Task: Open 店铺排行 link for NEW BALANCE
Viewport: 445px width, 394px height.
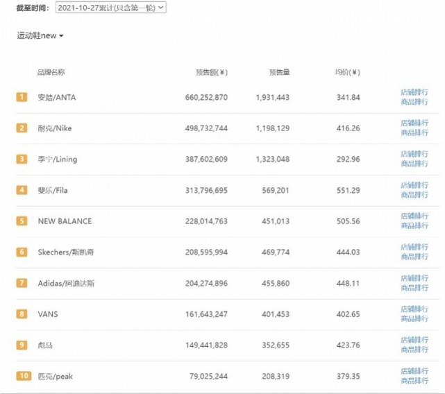Action: click(414, 216)
